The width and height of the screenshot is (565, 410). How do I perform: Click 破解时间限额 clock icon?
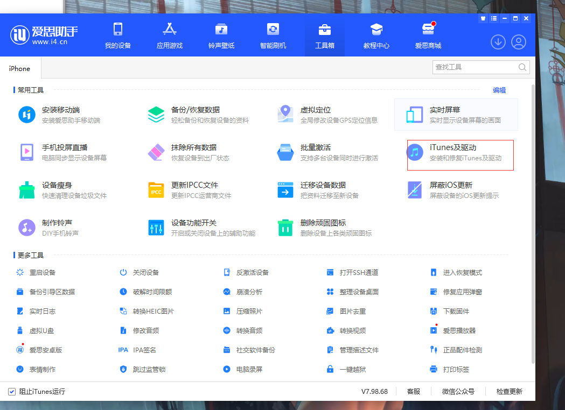point(123,292)
